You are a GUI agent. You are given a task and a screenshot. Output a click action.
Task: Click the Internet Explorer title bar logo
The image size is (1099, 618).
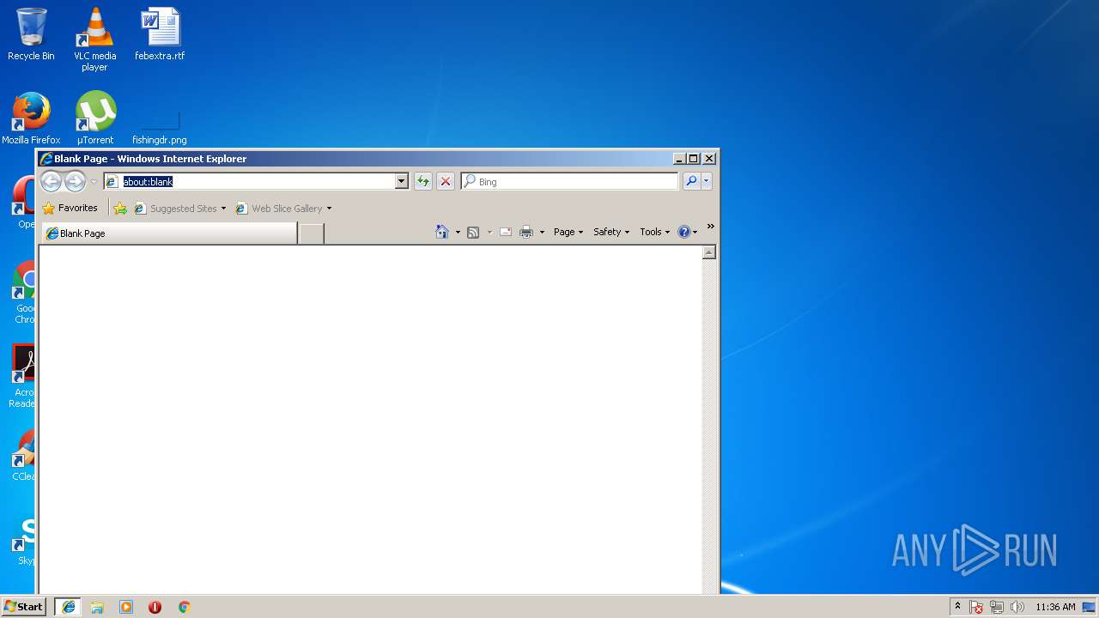tap(46, 159)
